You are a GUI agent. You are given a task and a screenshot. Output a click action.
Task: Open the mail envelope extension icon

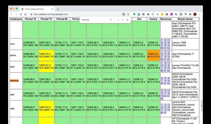pyautogui.click(x=148, y=14)
